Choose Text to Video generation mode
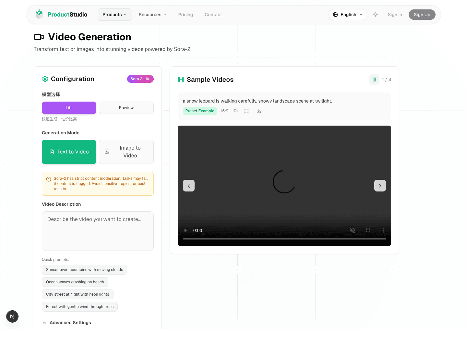Image resolution: width=467 pixels, height=357 pixels. click(69, 152)
